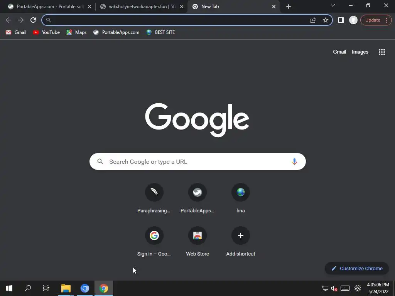Open the PortableApps shortcut tile

197,199
